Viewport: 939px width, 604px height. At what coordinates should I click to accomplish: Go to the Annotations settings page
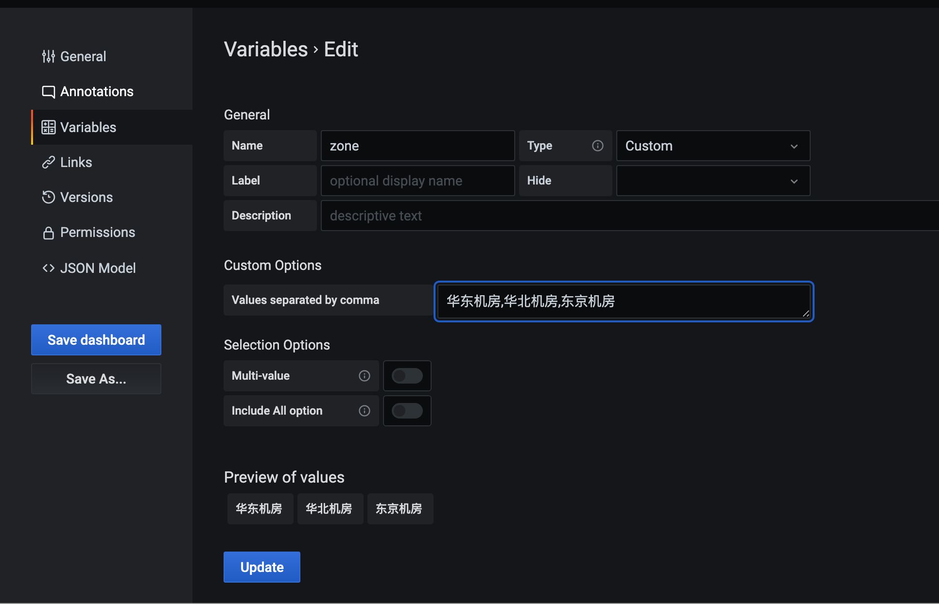[x=97, y=92]
